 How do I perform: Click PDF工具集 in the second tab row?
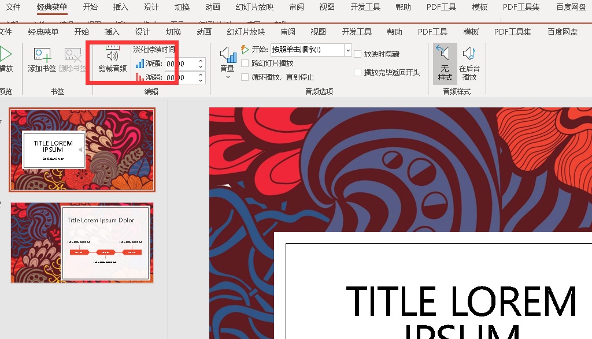[x=512, y=32]
